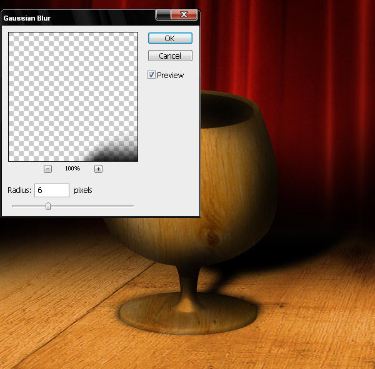Click the Radius slider handle
Screen dimensions: 375x369
coord(48,206)
